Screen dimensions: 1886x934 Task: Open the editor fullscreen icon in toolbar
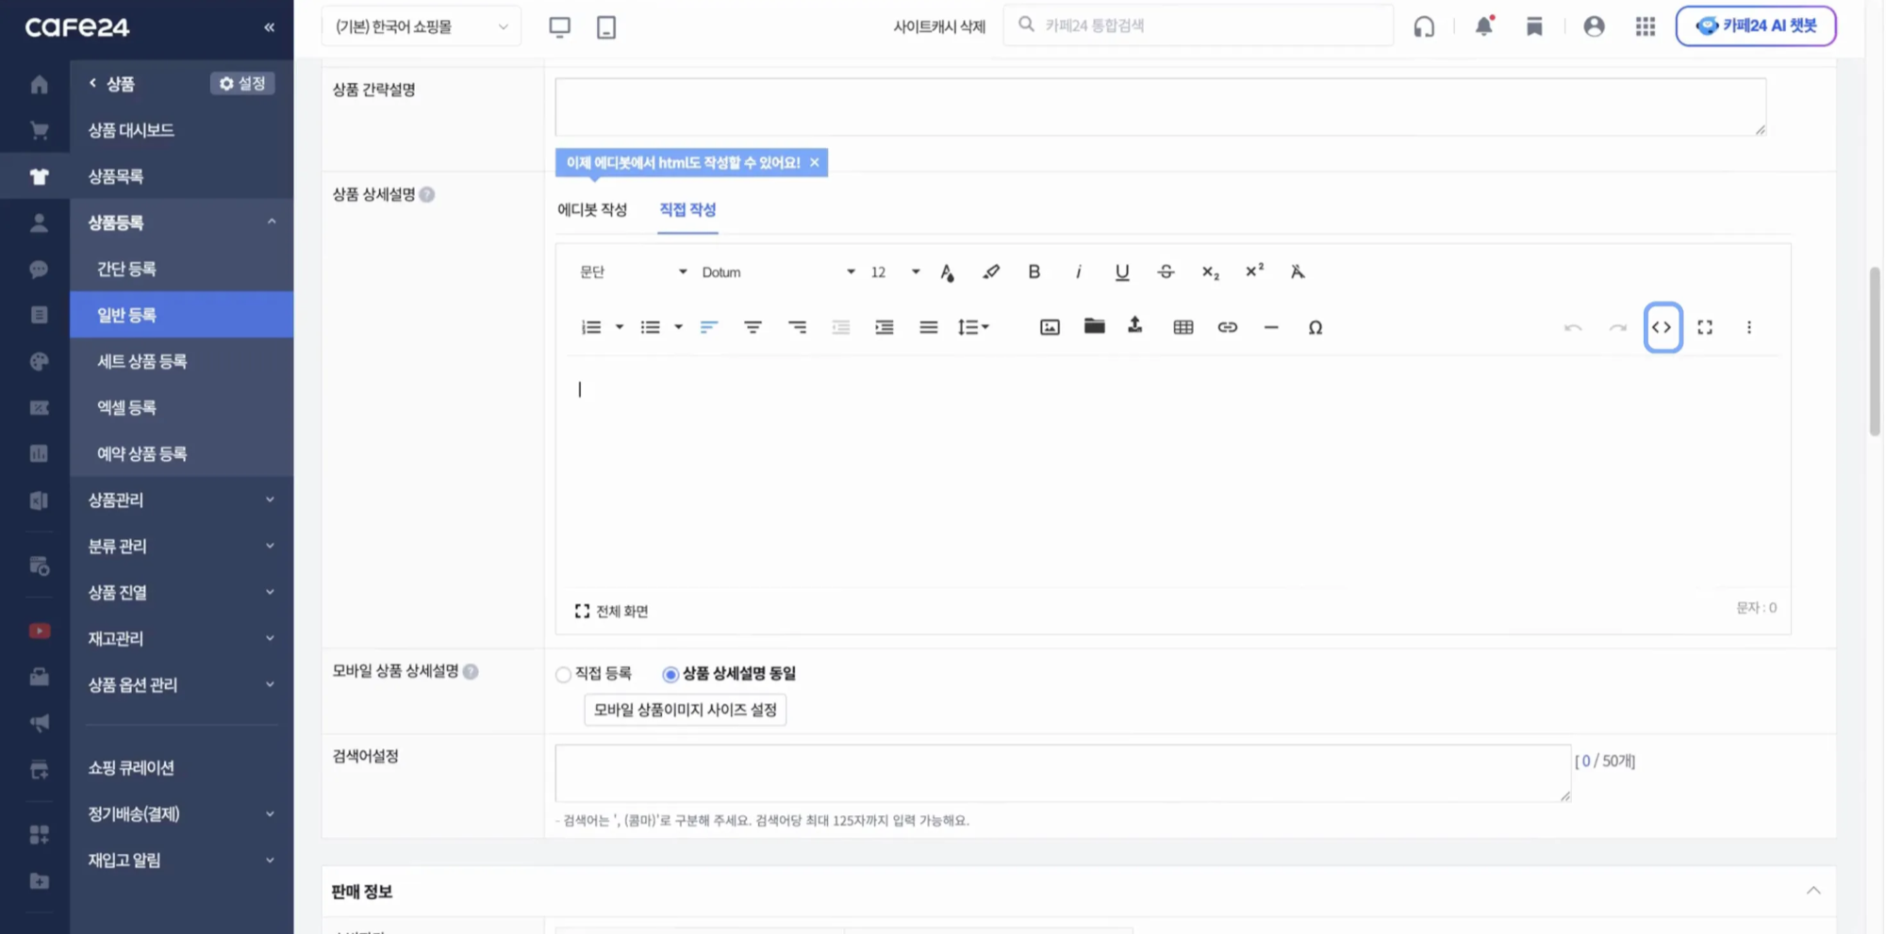tap(1705, 327)
